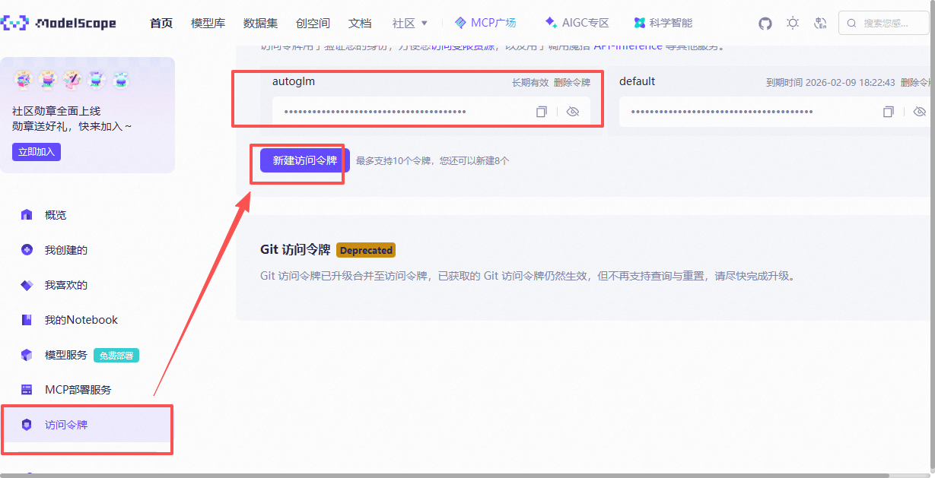Open the MCP广场 tab
Screen dimensions: 935x478
(x=485, y=23)
